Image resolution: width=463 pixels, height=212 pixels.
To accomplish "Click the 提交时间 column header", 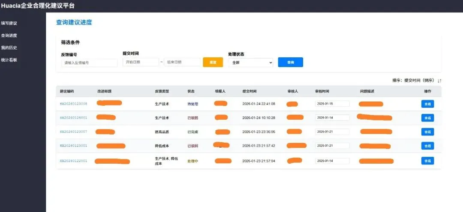I will coord(250,91).
